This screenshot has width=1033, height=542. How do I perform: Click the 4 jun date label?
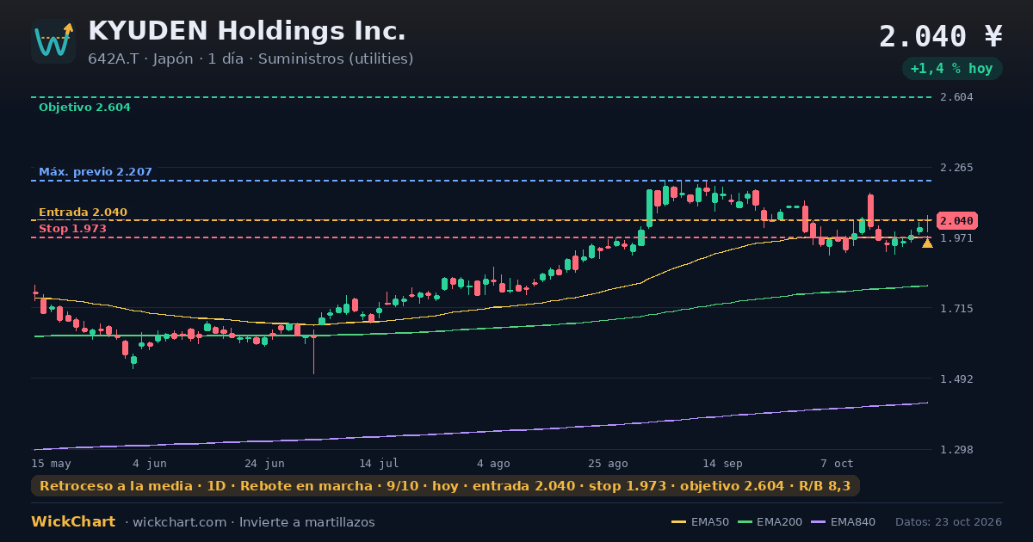151,463
